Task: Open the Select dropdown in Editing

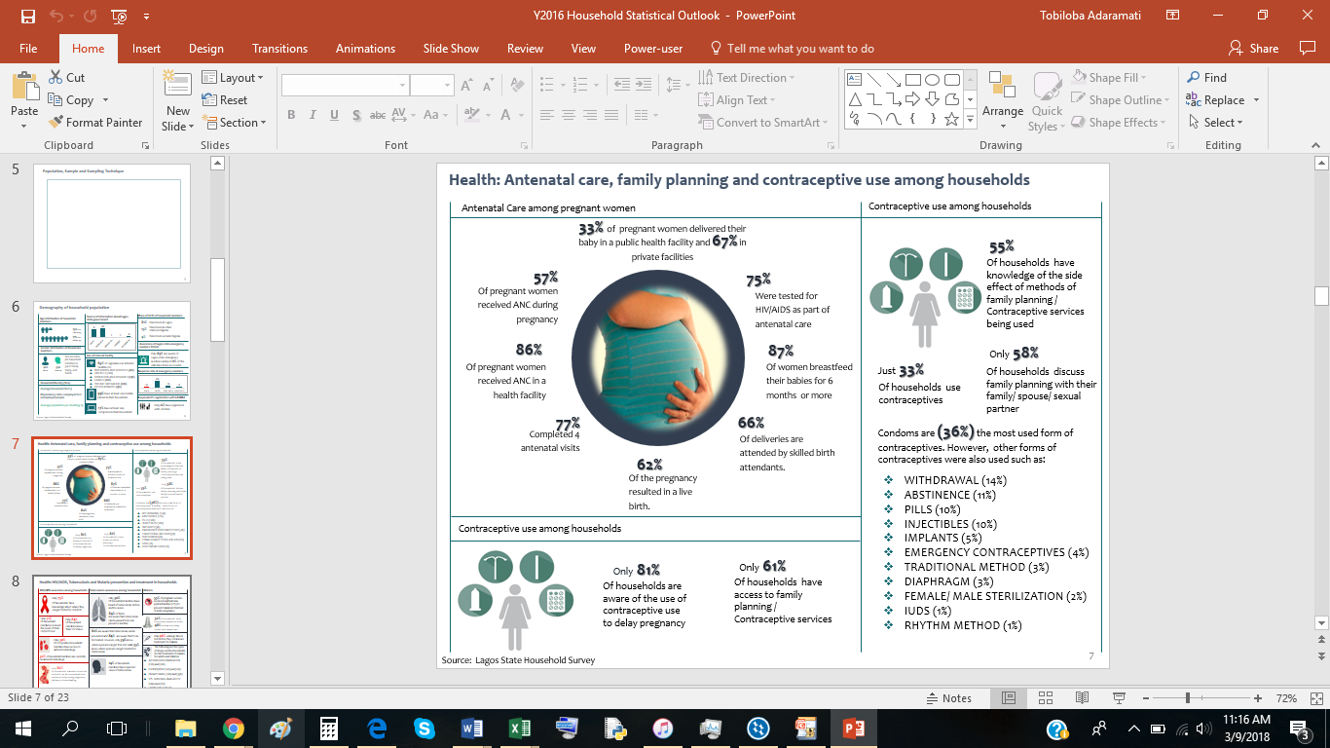Action: pyautogui.click(x=1214, y=122)
